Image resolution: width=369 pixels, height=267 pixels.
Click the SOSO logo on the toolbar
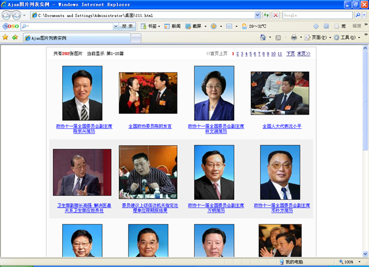coord(10,26)
